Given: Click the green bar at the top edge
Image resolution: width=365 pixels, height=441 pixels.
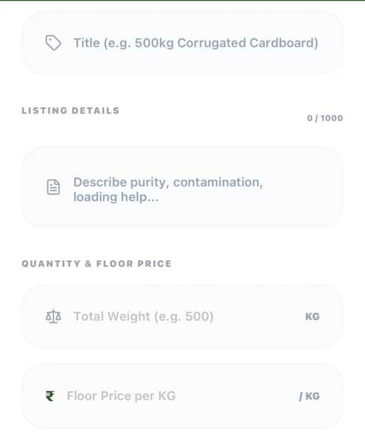Looking at the screenshot, I should (x=182, y=1).
